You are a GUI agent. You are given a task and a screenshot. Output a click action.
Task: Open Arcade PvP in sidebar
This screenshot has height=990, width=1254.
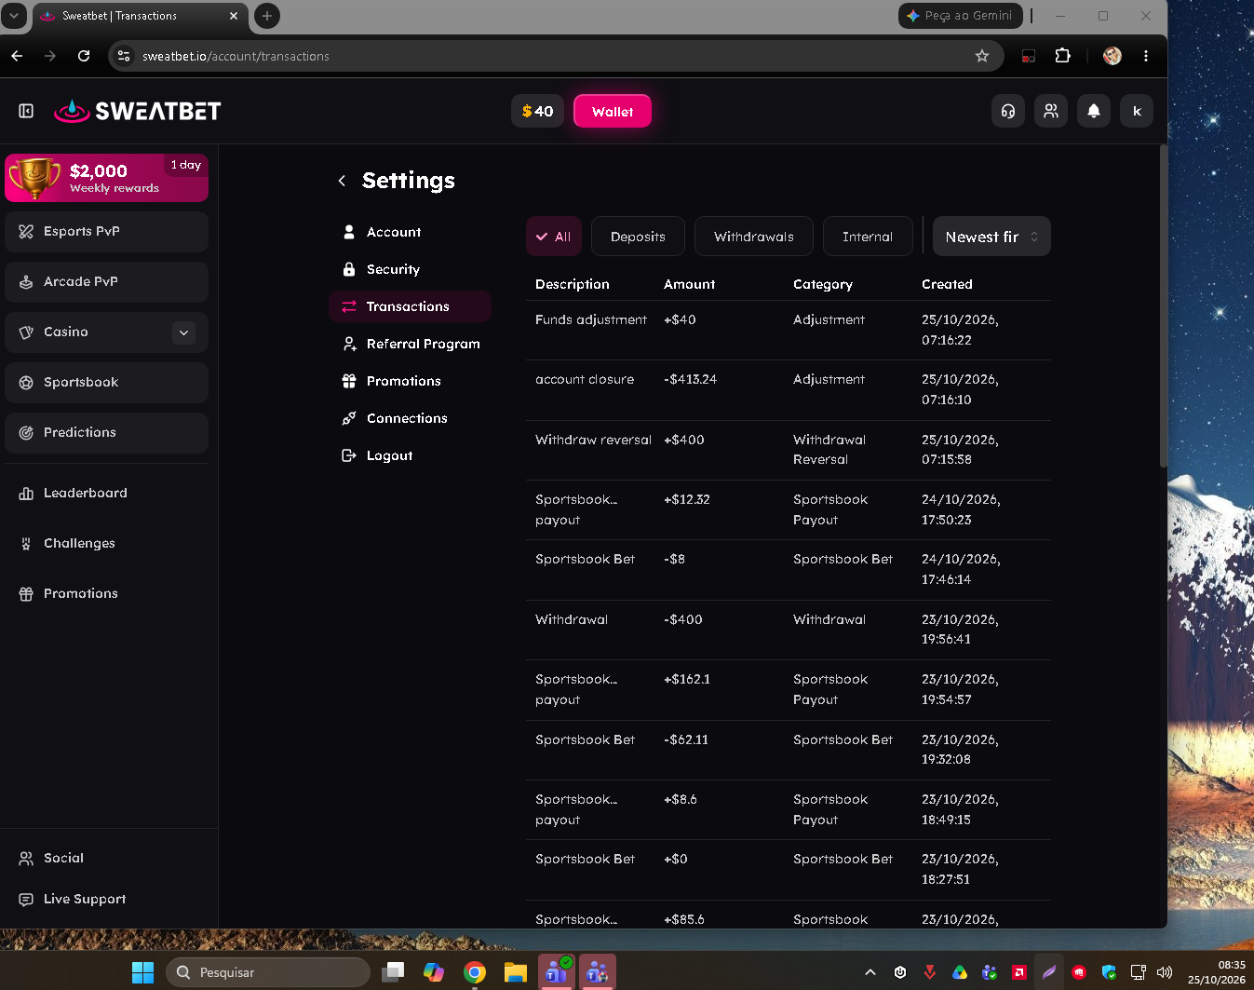point(106,282)
